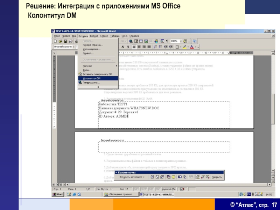Viewport: 280px width, 210px height.
Task: Open the Сервис menu
Action: [104, 36]
